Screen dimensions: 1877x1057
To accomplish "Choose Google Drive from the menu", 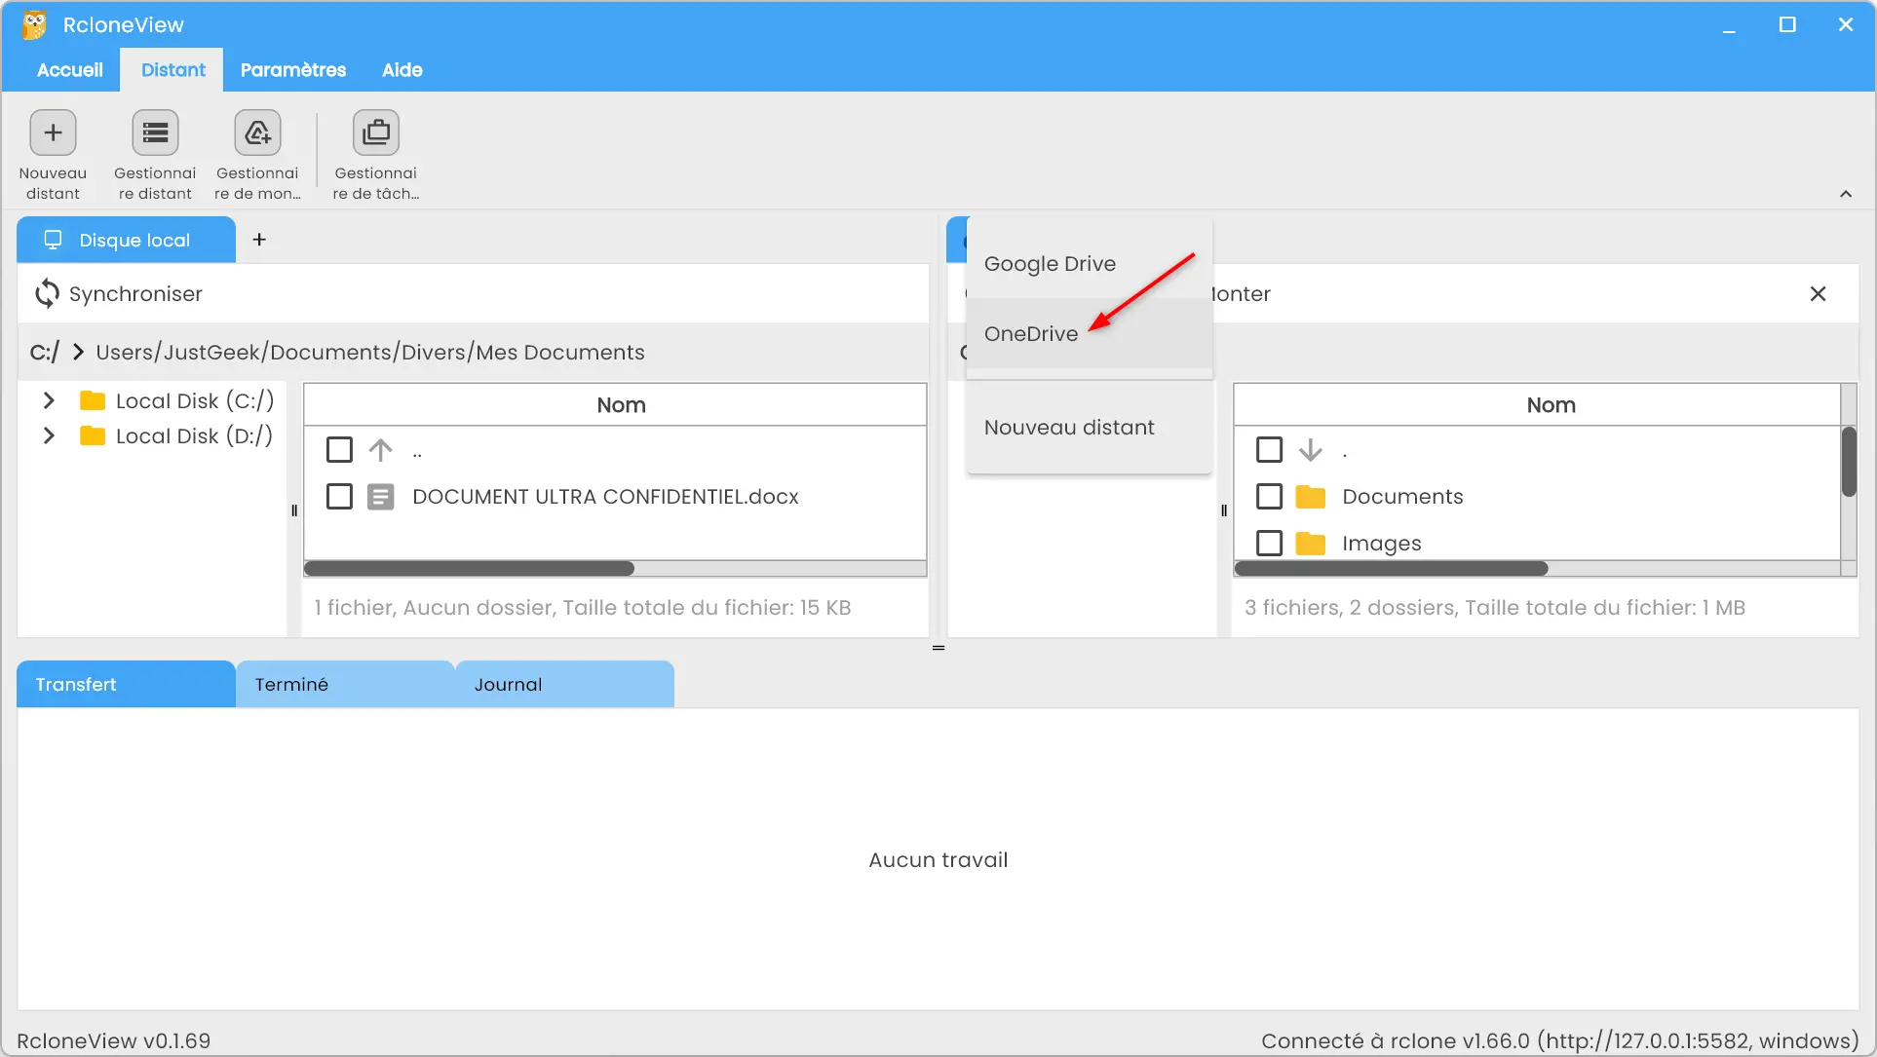I will (1089, 263).
